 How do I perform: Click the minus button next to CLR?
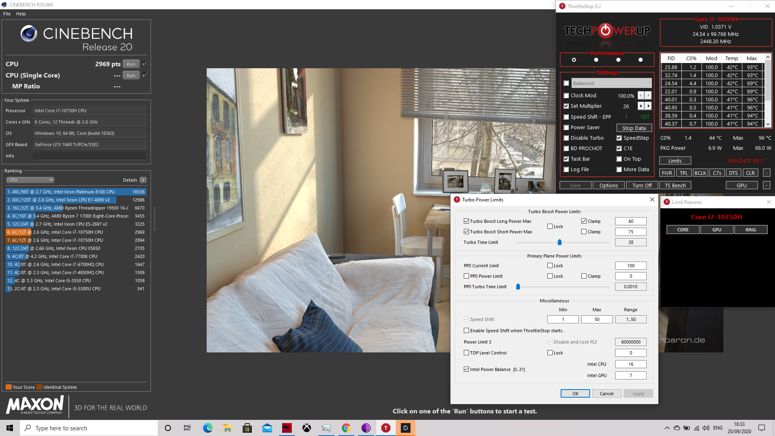(767, 173)
